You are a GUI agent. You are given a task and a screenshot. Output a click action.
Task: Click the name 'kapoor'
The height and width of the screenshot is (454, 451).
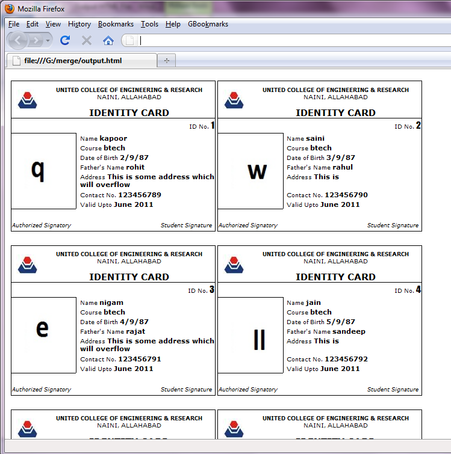(113, 139)
